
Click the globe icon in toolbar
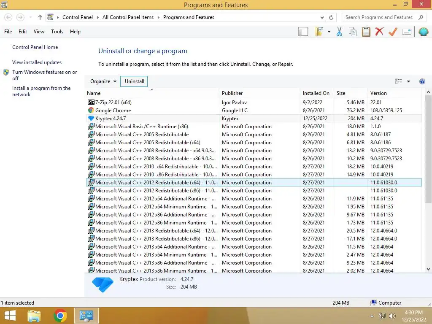(423, 32)
